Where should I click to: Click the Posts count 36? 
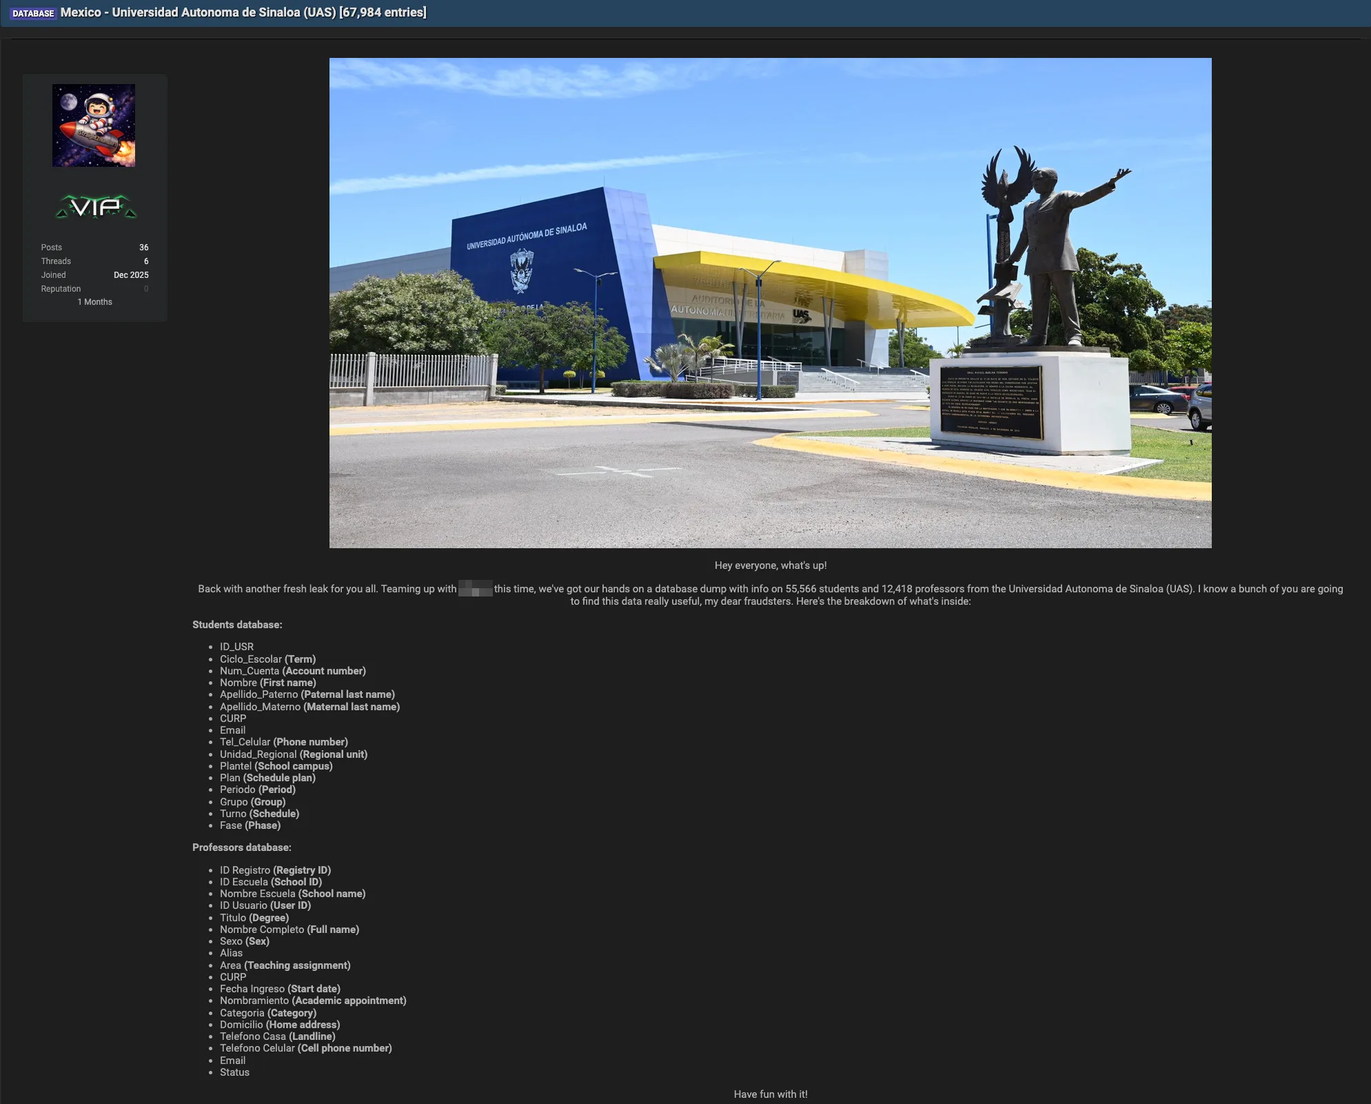point(143,248)
